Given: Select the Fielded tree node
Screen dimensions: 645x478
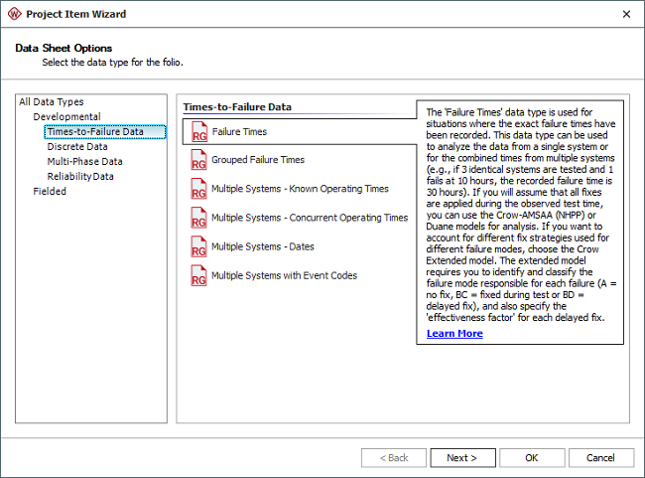Looking at the screenshot, I should [x=50, y=191].
